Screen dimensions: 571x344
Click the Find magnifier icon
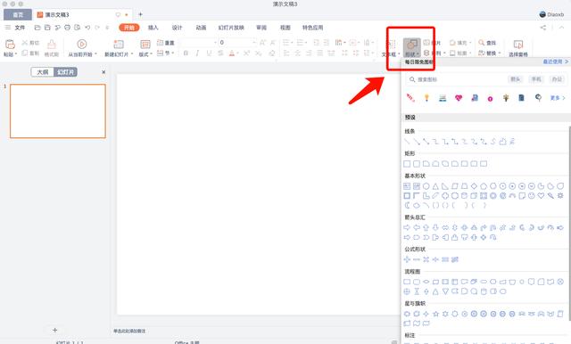pyautogui.click(x=482, y=43)
